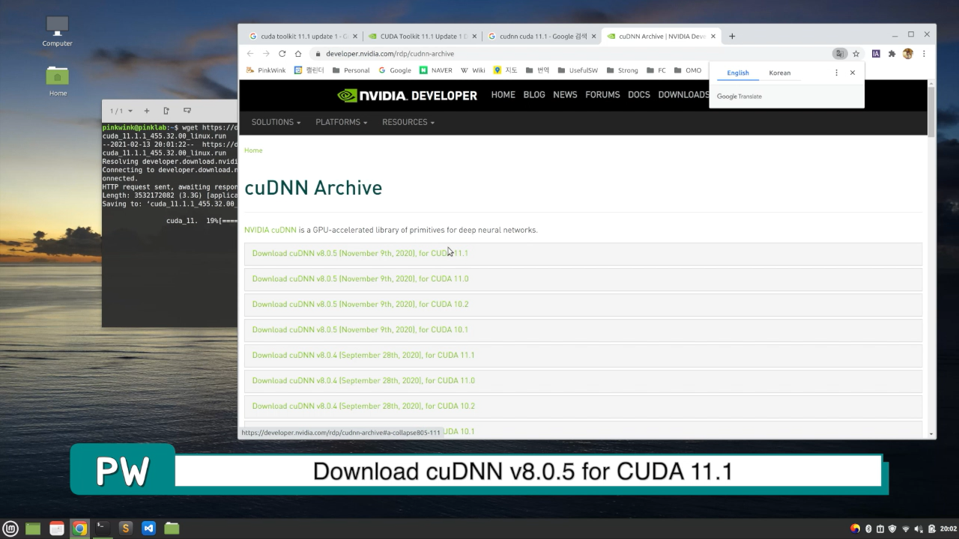Click the terminal new-window icon
Viewport: 959px width, 539px height.
187,111
